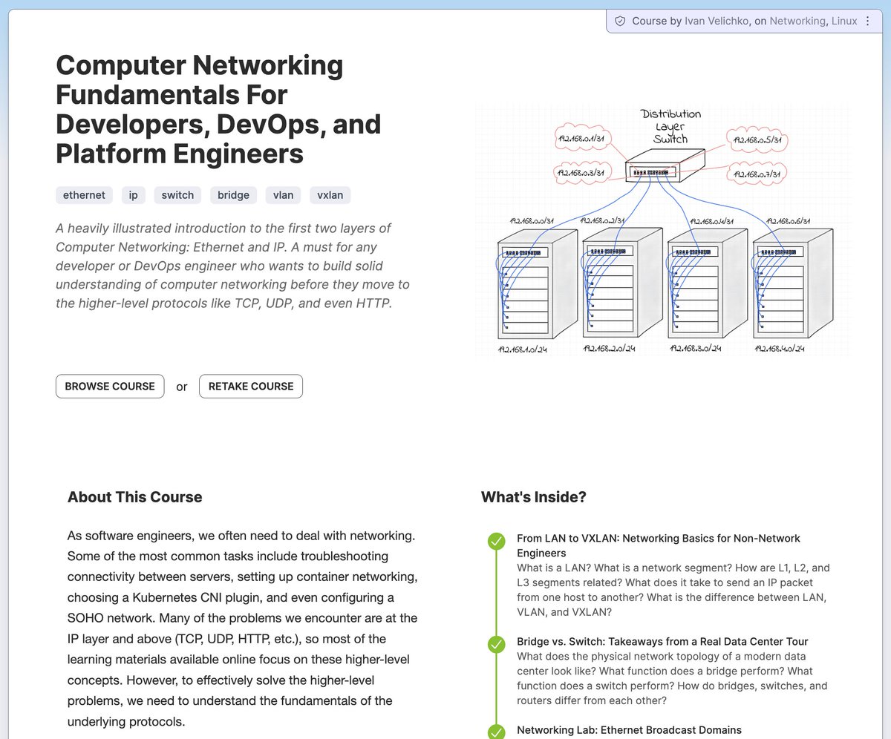Click green checkmark for From LAN to VXLAN
Image resolution: width=891 pixels, height=739 pixels.
496,542
